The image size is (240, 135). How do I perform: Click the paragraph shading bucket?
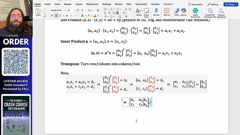[x=105, y=17]
